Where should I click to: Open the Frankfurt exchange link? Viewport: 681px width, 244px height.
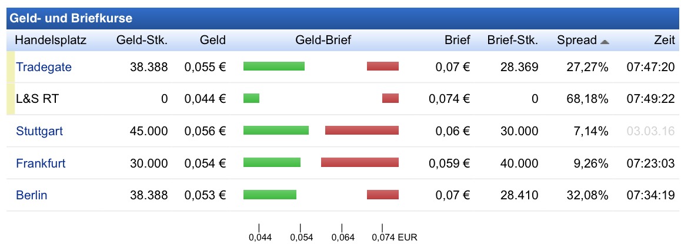point(41,163)
